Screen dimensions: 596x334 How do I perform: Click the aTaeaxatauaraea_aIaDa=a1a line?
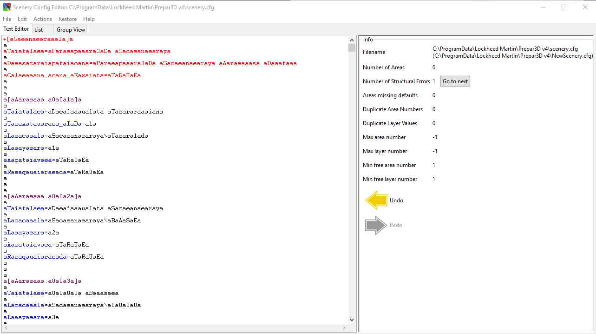[x=50, y=124]
